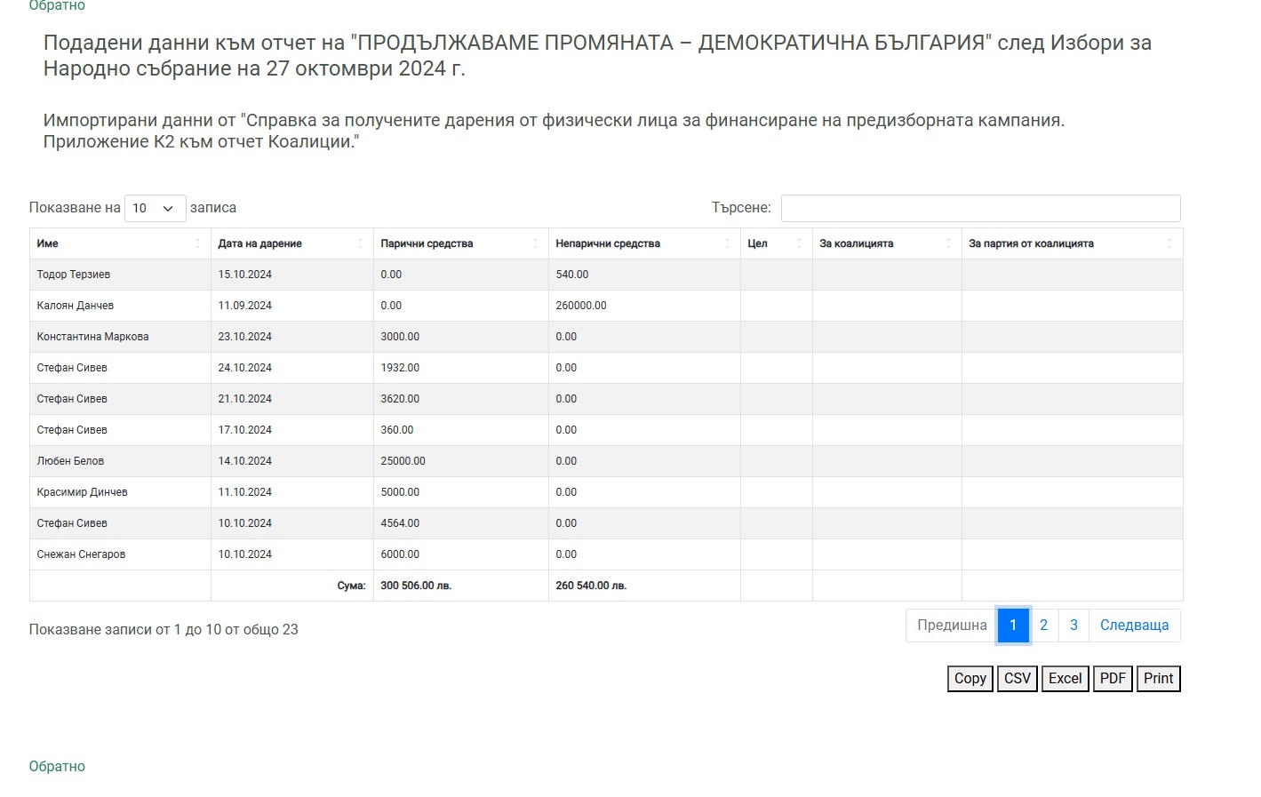
Task: Export table to Excel
Action: (1065, 679)
